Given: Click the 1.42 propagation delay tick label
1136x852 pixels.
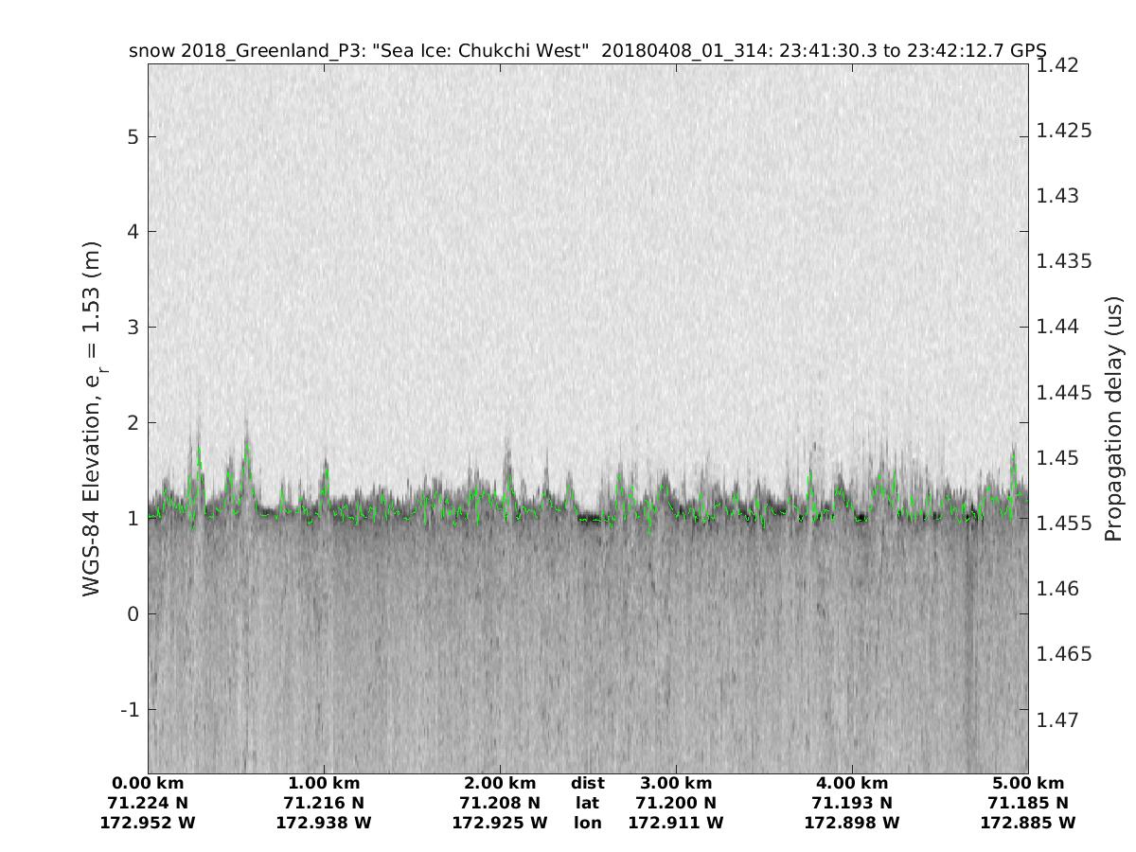Looking at the screenshot, I should (x=1058, y=65).
